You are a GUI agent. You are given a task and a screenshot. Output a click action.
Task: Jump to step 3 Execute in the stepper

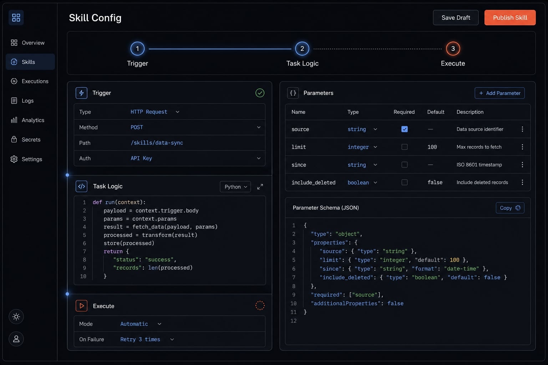click(x=453, y=48)
